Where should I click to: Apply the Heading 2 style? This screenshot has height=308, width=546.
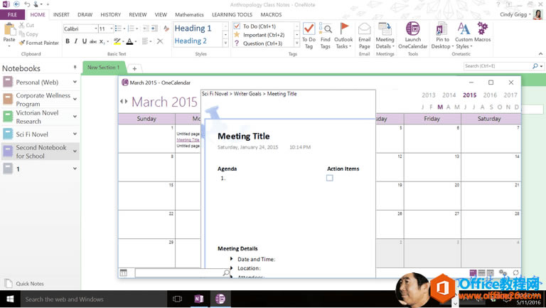pyautogui.click(x=191, y=41)
